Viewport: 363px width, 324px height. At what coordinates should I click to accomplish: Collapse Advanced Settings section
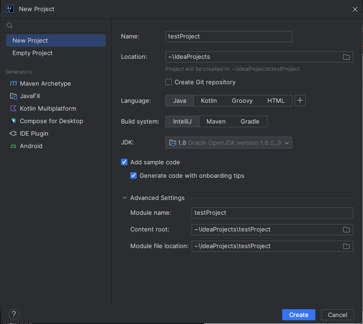[125, 198]
